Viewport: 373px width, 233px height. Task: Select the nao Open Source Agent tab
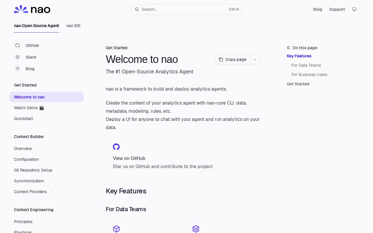tap(36, 26)
